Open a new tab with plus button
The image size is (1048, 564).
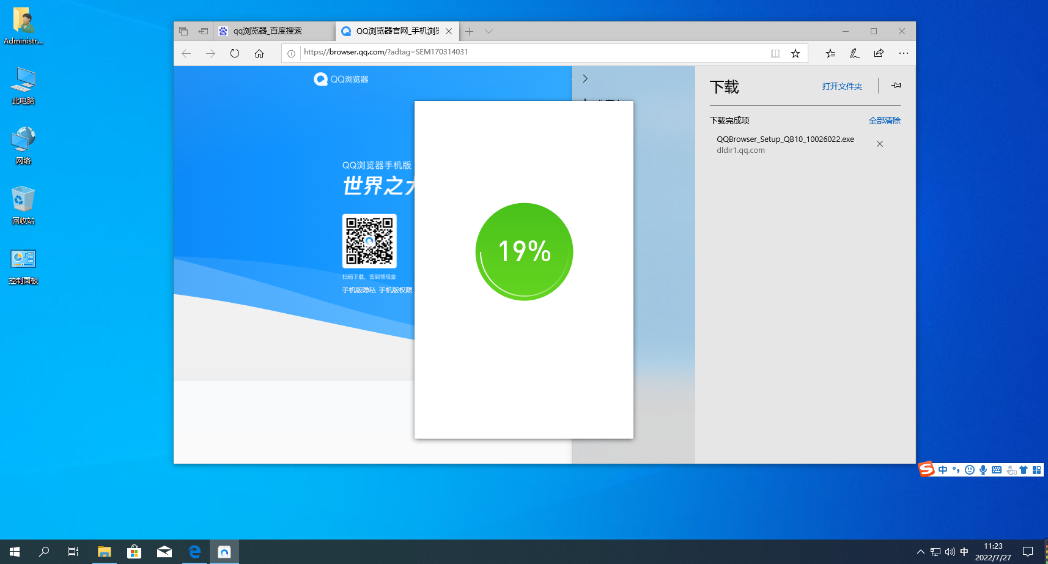pos(469,31)
